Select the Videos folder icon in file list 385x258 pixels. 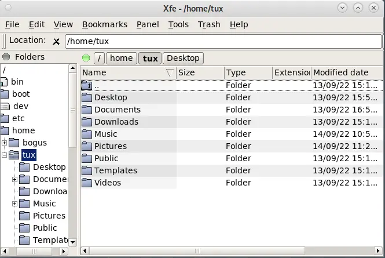(87, 183)
